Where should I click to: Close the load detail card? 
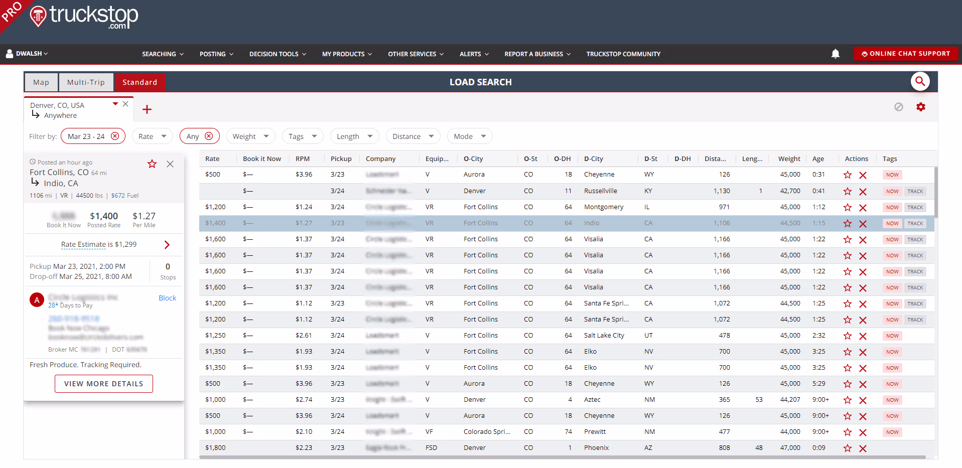[170, 164]
